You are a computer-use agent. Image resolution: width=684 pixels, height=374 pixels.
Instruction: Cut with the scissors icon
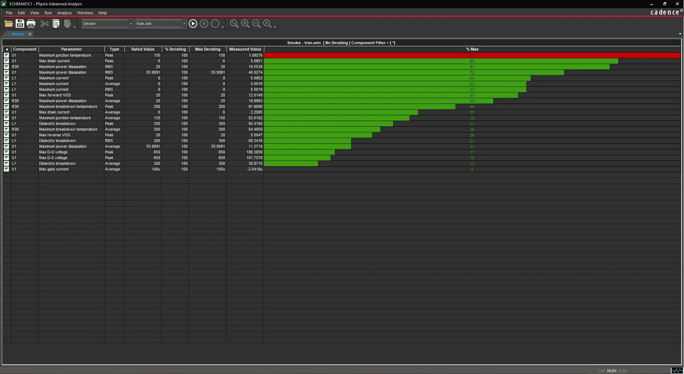point(45,23)
